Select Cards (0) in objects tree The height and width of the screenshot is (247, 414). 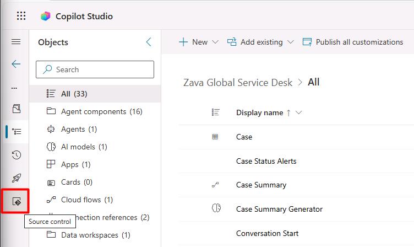95,182
